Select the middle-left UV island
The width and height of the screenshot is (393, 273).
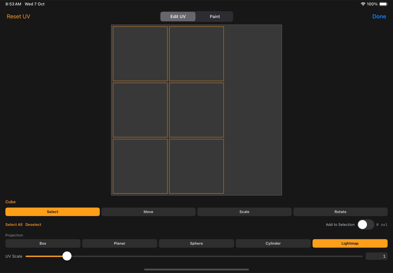point(140,110)
